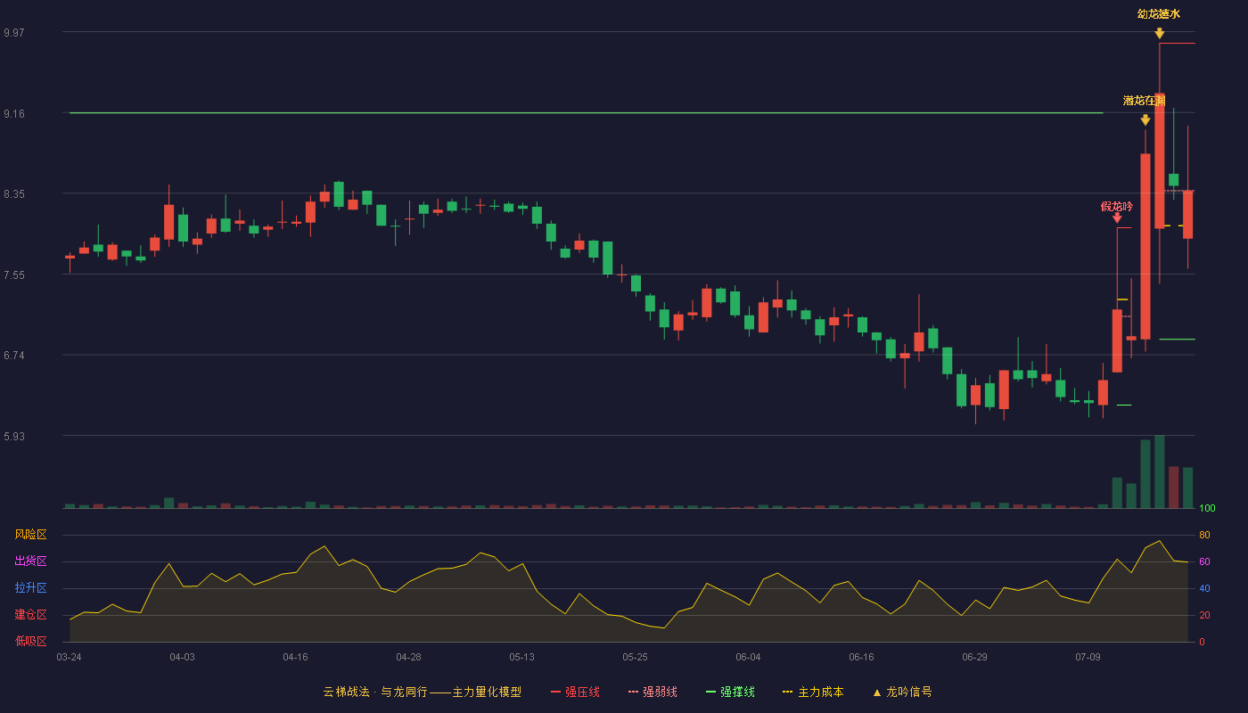Click the tallest volume bar
The width and height of the screenshot is (1248, 713).
[x=1160, y=471]
